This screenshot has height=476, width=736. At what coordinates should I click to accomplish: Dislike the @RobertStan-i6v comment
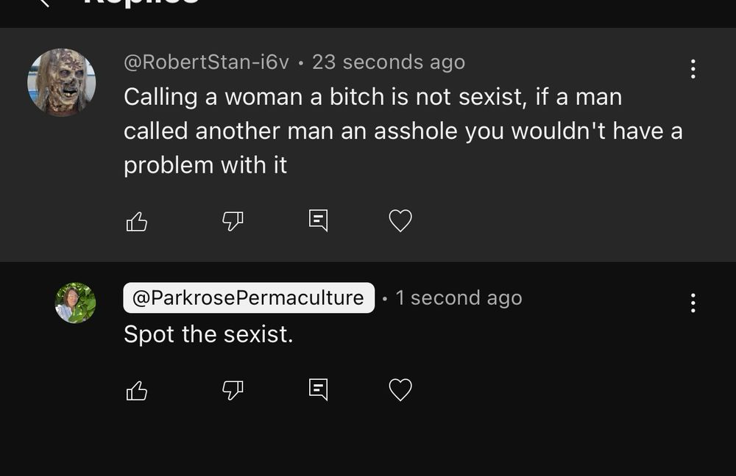pos(233,221)
